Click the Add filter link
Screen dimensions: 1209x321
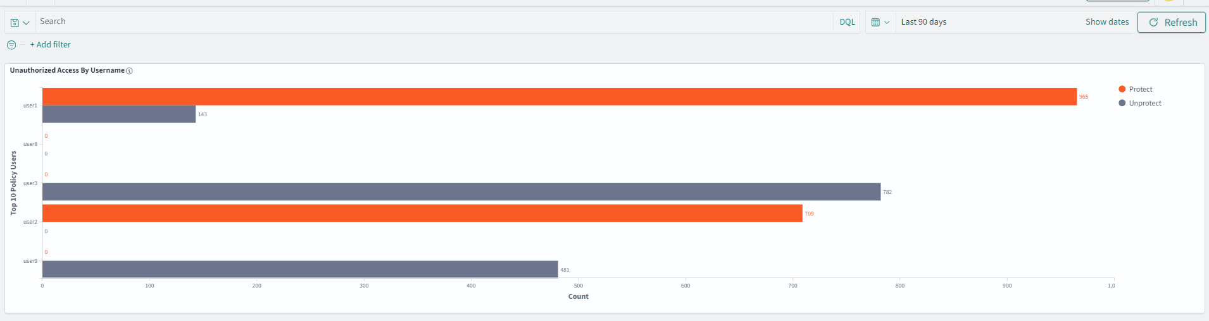pos(51,45)
